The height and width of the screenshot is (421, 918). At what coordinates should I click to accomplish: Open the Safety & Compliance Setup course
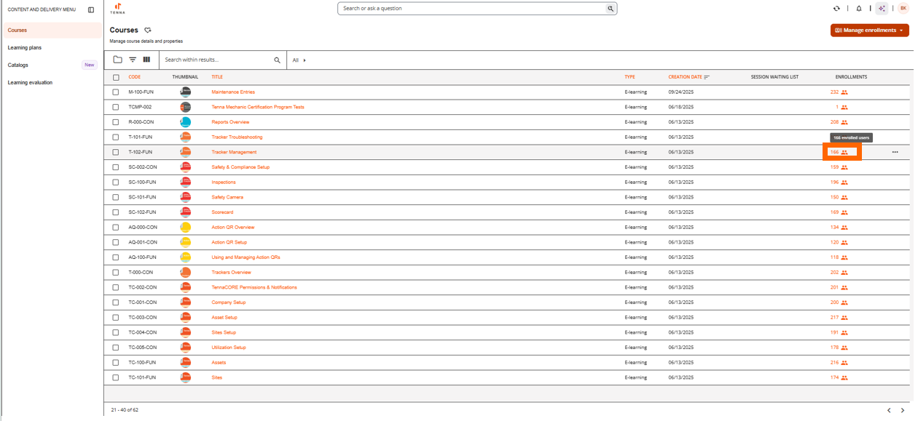[x=240, y=167]
